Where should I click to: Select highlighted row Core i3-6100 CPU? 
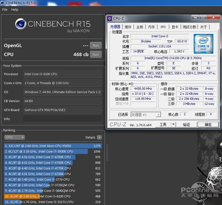[x=53, y=196]
